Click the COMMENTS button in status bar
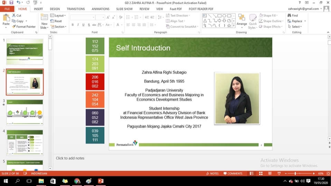This screenshot has height=186, width=331. [233, 173]
